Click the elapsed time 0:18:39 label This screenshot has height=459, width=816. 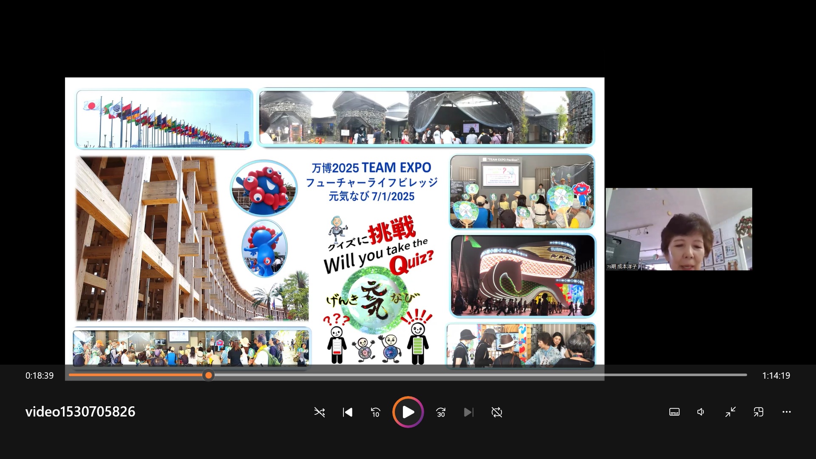40,376
